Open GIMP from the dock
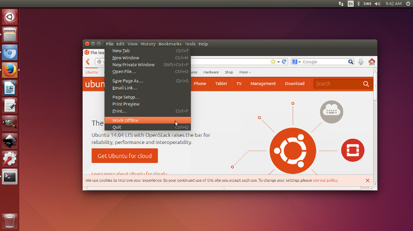 click(x=10, y=123)
